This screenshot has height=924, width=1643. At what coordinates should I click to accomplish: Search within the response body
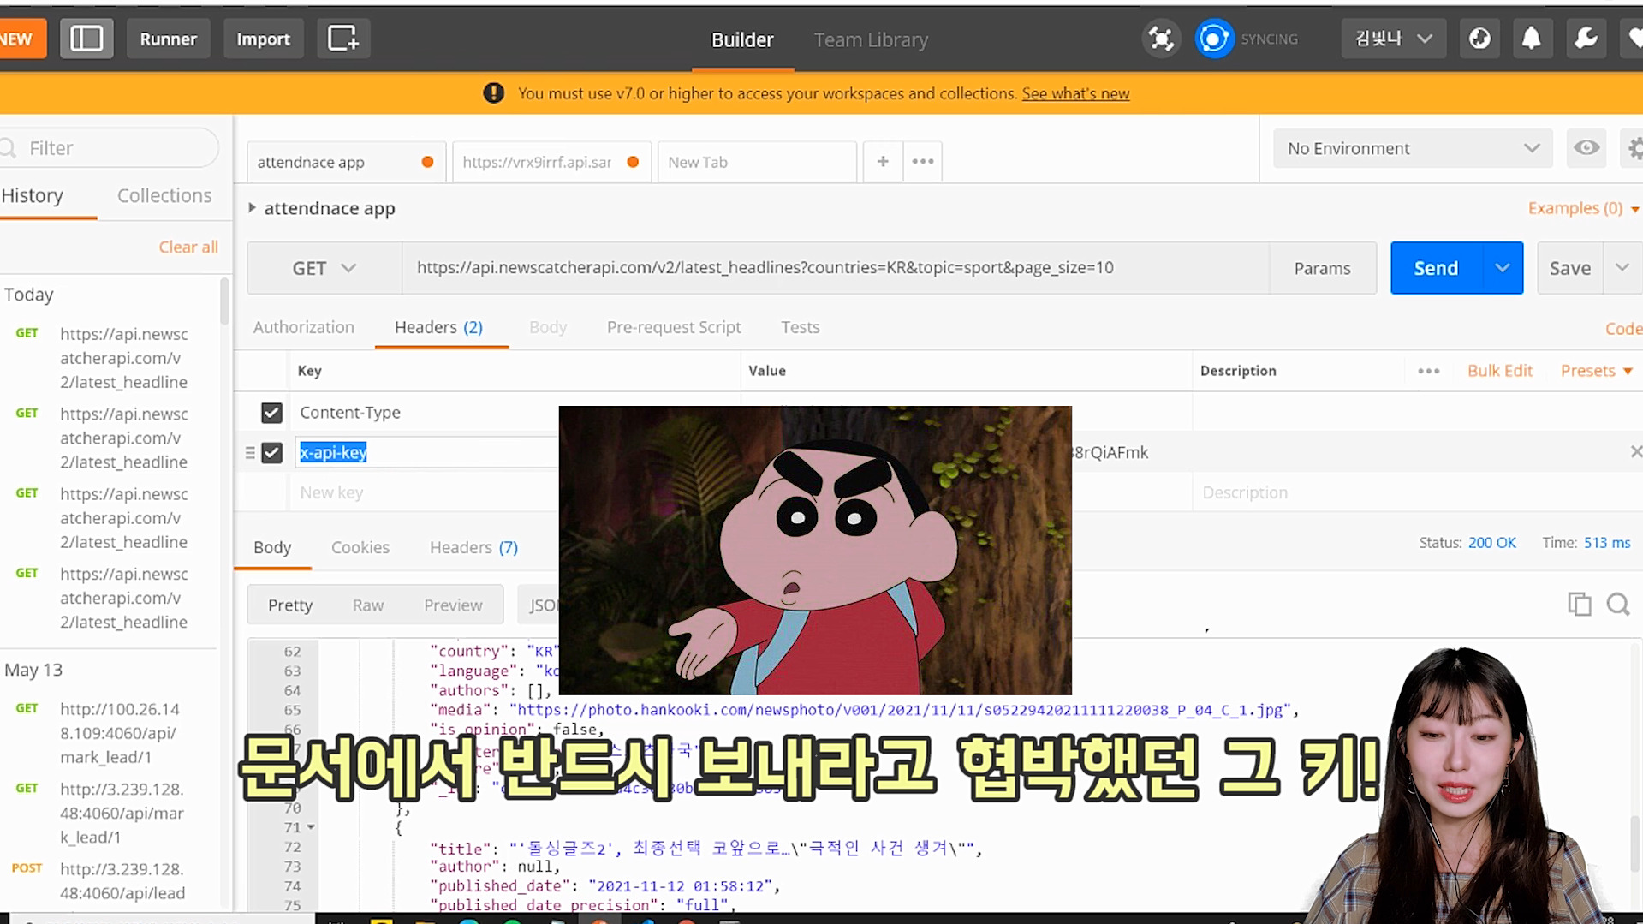(1617, 605)
